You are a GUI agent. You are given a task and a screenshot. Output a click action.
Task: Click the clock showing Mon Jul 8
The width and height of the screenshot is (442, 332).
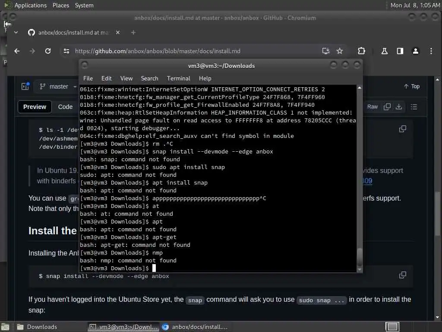[x=415, y=5]
